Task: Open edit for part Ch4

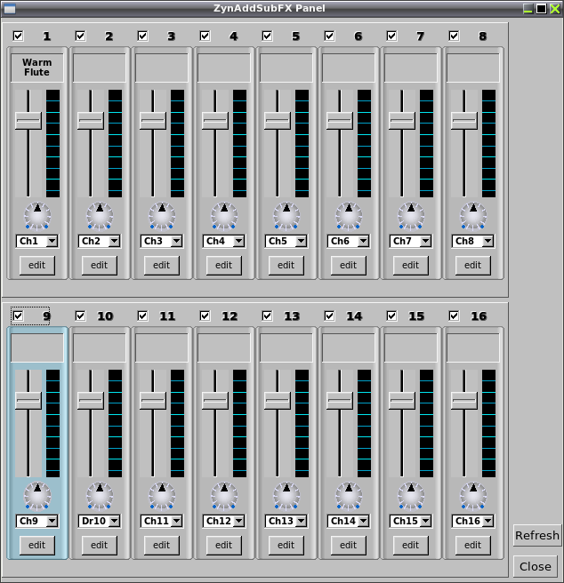Action: pyautogui.click(x=224, y=265)
